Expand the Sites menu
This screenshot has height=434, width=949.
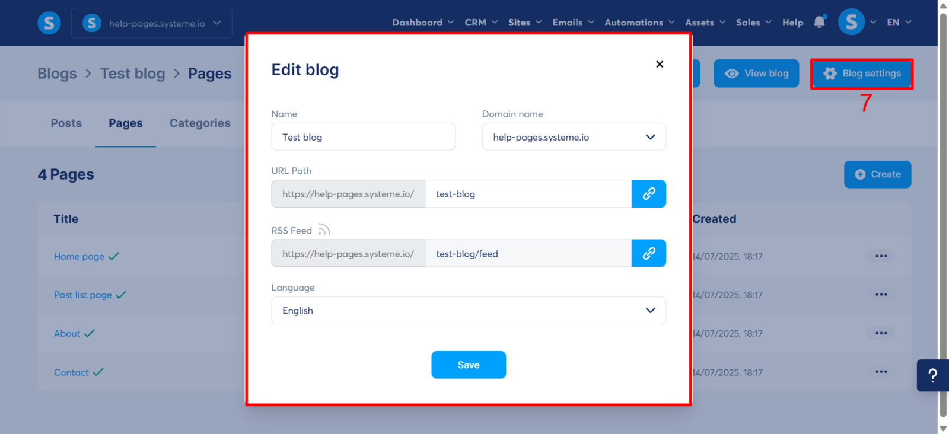pyautogui.click(x=525, y=23)
